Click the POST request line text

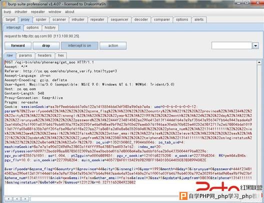coord(49,62)
